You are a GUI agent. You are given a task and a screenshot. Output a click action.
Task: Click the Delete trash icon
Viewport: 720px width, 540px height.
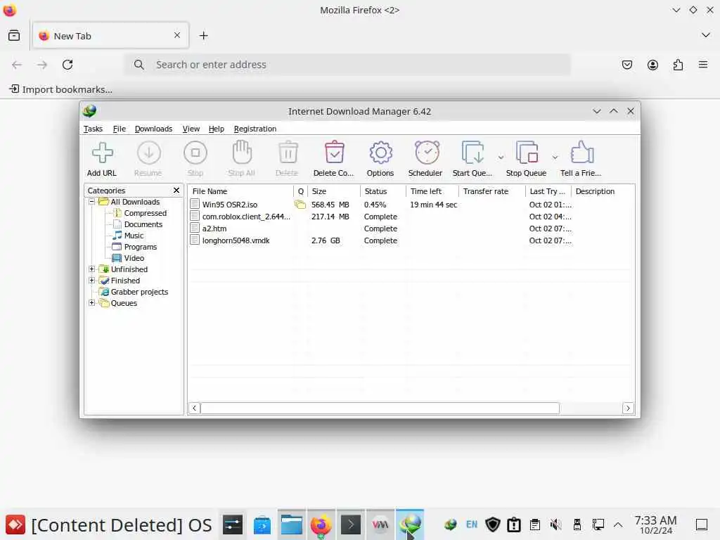pyautogui.click(x=288, y=153)
